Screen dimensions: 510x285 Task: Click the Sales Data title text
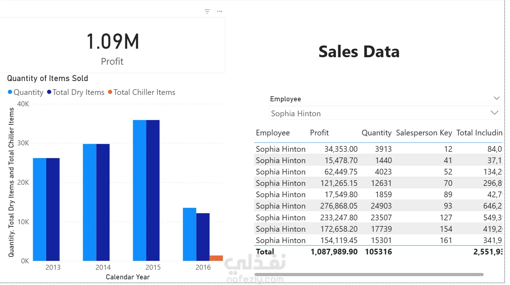[359, 52]
